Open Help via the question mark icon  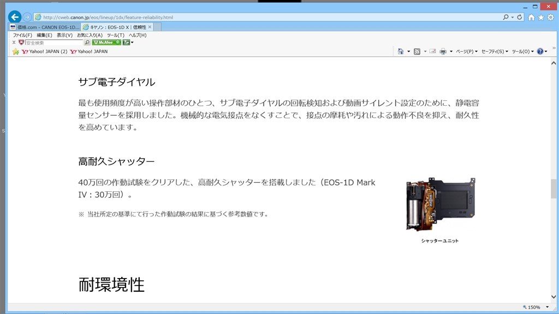click(x=540, y=51)
